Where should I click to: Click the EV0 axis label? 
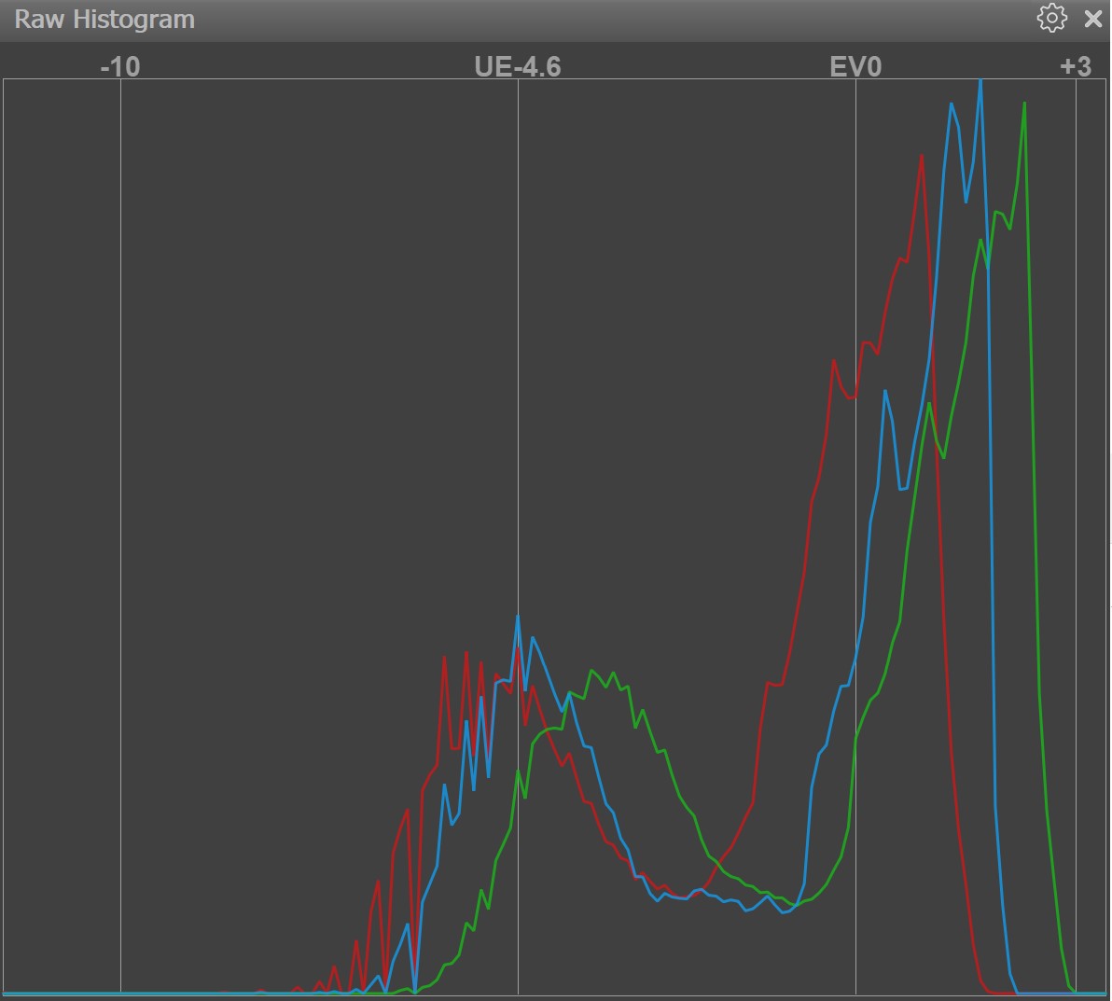pos(855,66)
